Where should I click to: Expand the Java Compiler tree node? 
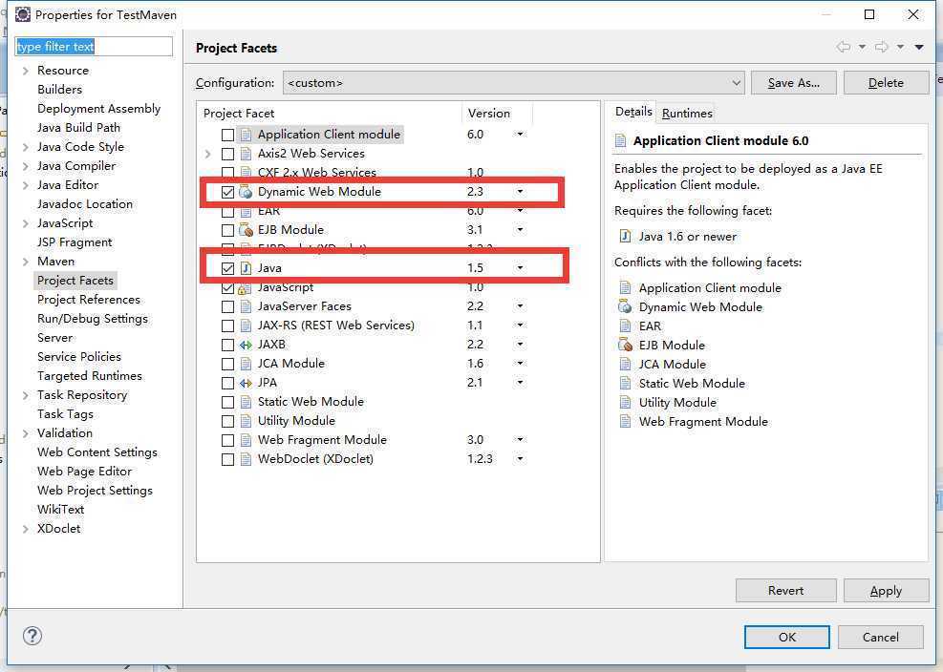click(x=25, y=166)
